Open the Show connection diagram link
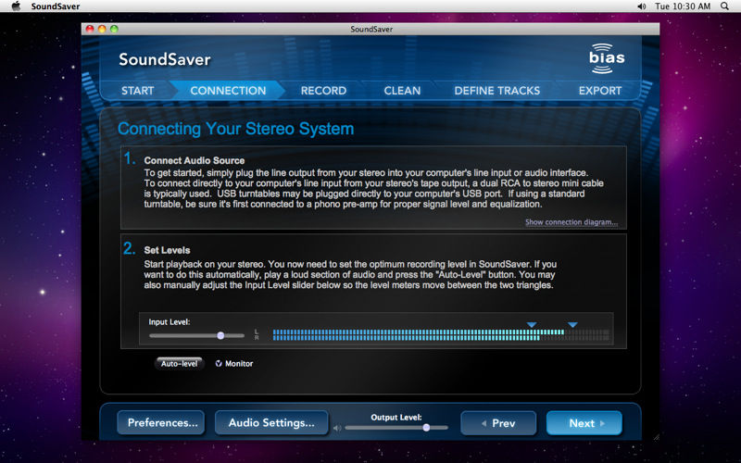 [571, 222]
